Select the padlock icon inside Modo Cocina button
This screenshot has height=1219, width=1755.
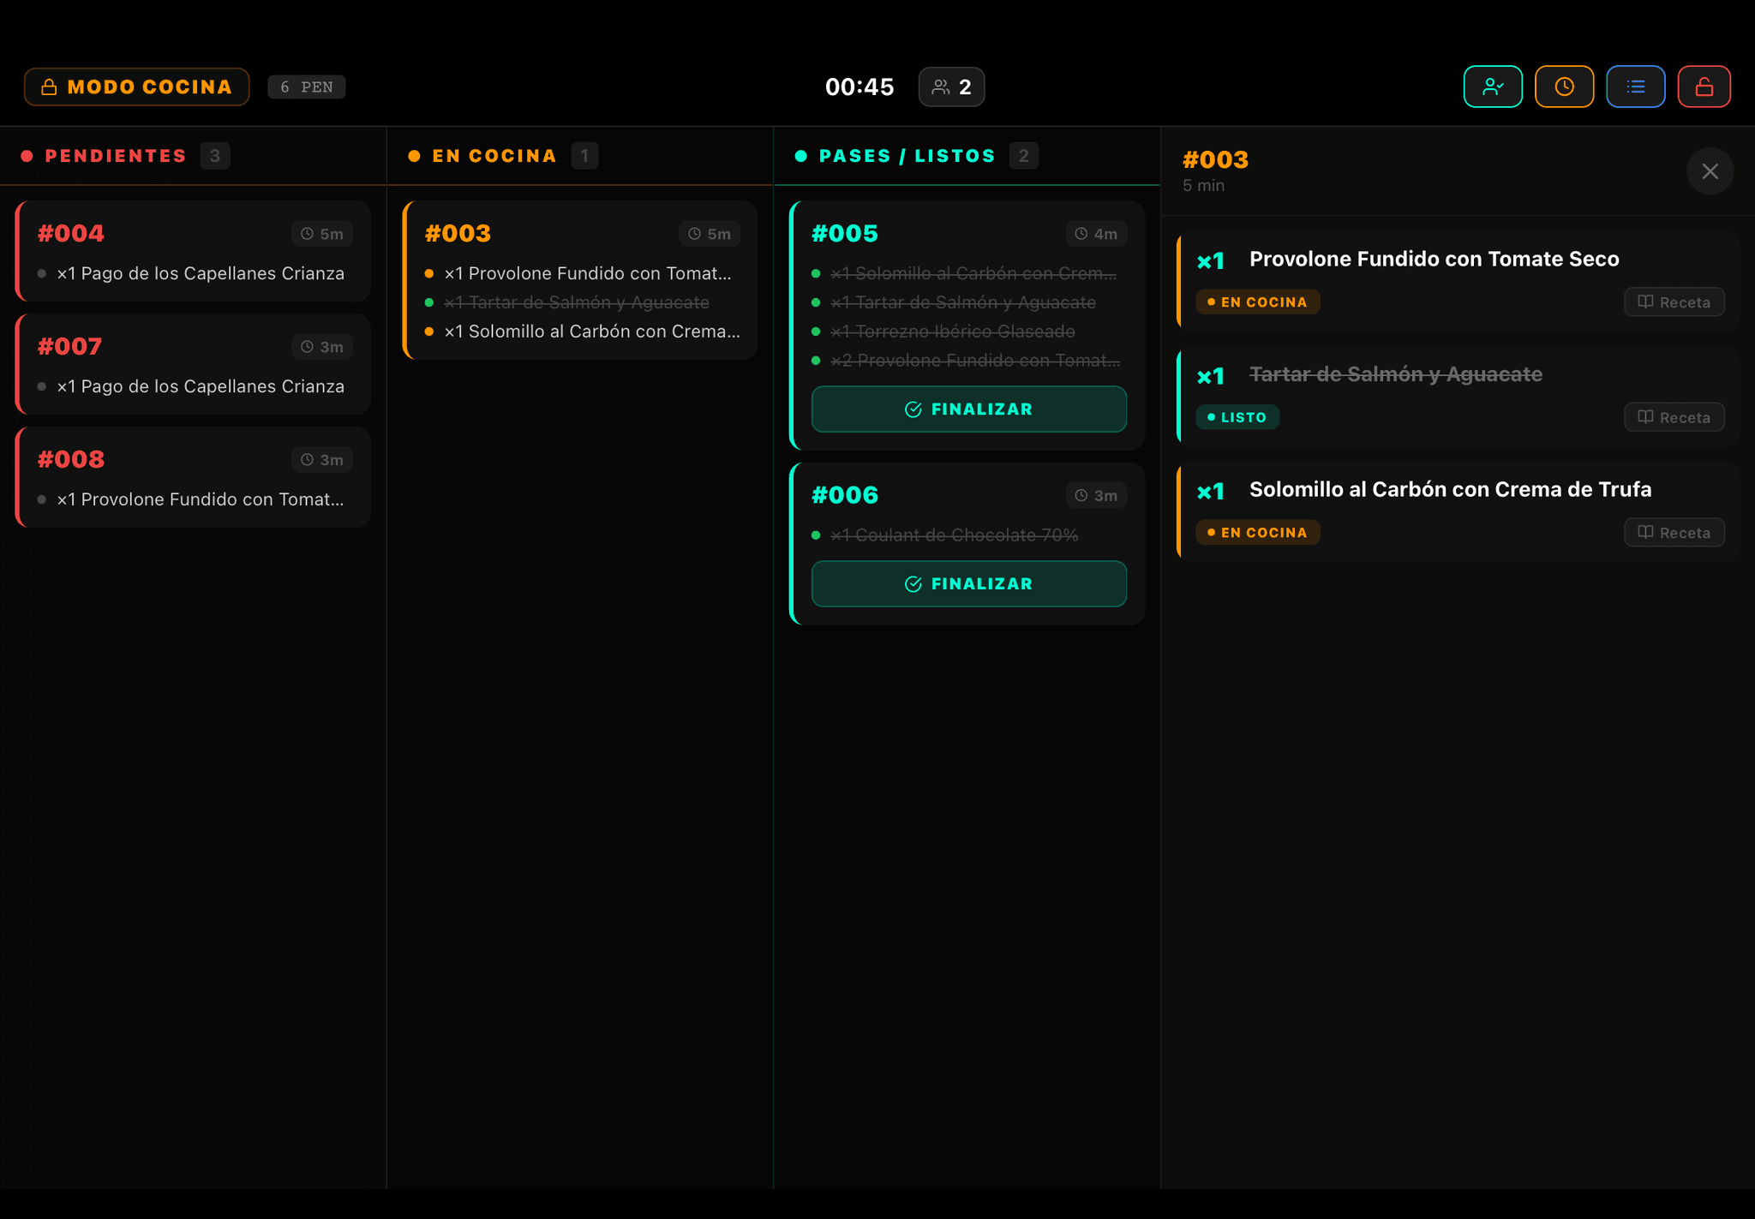tap(49, 86)
